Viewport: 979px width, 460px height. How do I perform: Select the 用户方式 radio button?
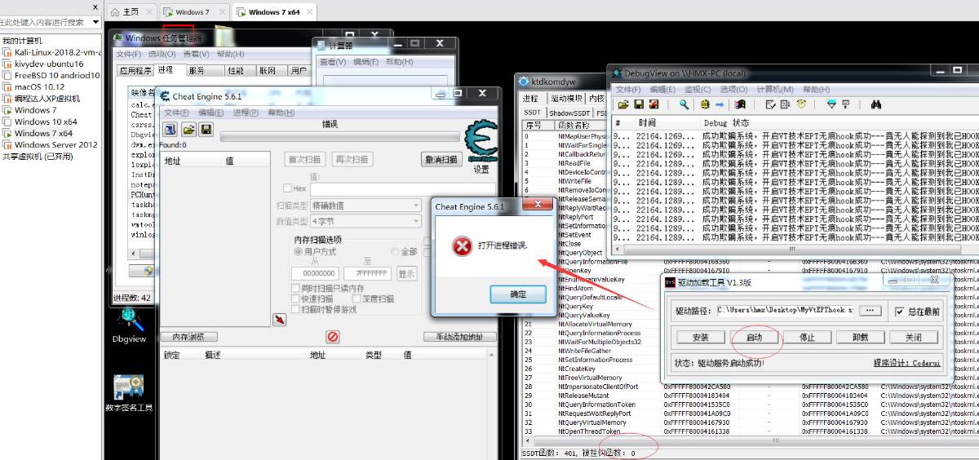point(298,252)
